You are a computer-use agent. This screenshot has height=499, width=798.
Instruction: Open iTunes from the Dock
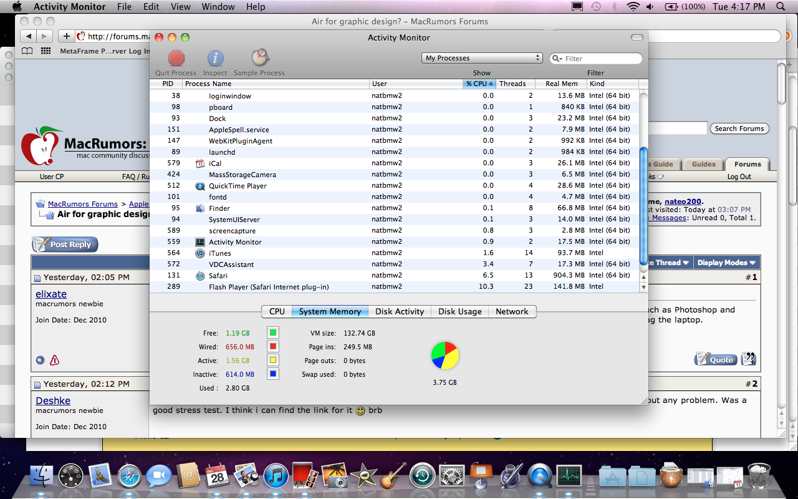276,476
